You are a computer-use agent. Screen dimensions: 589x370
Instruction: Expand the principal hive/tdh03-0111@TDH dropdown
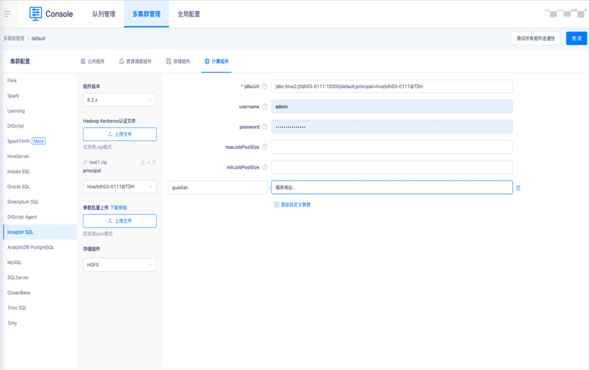click(x=119, y=187)
